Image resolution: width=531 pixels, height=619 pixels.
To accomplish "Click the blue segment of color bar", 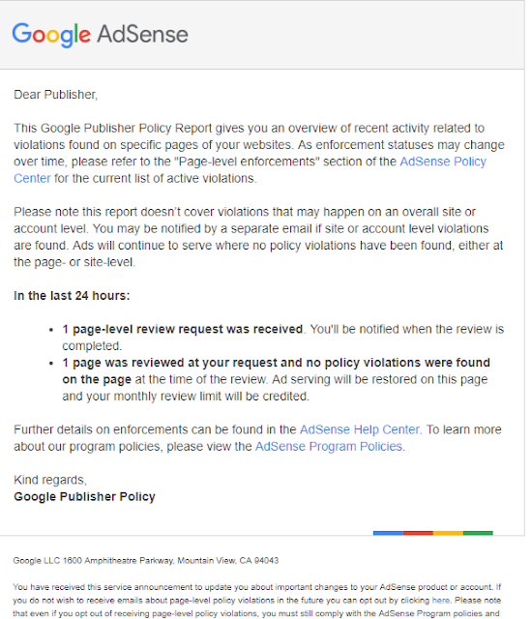I will tap(388, 533).
